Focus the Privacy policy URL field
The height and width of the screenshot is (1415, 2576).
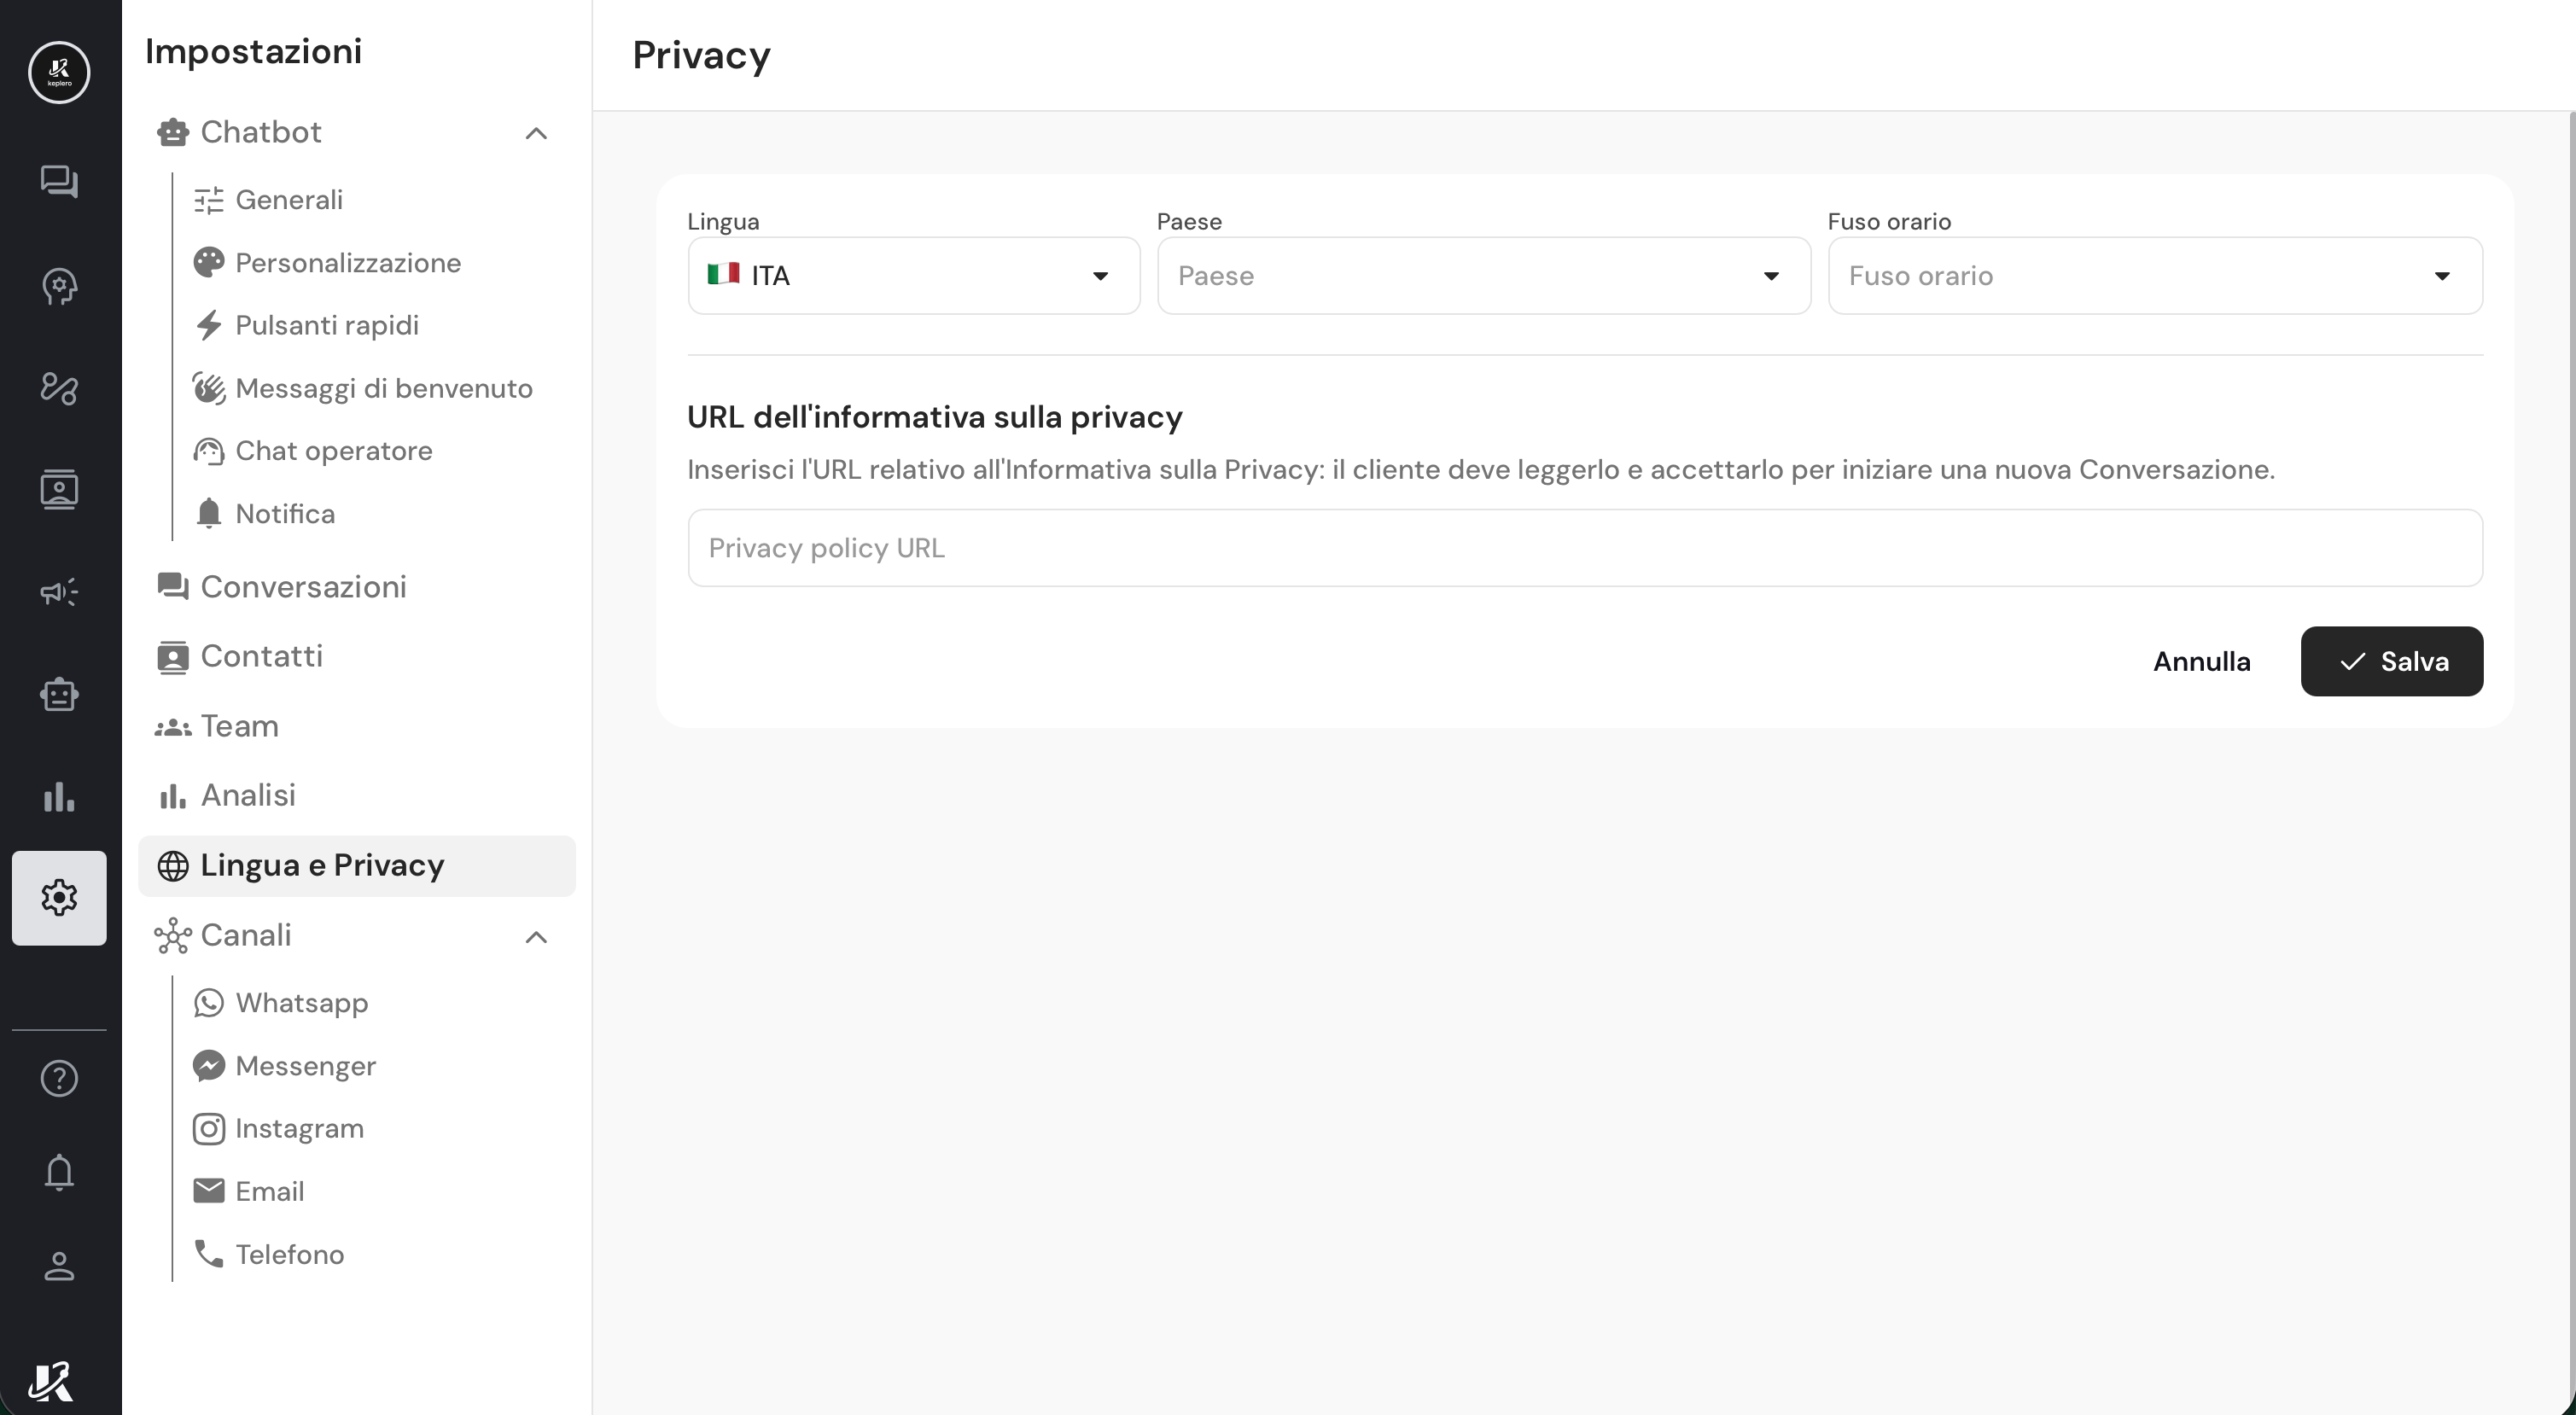tap(1584, 548)
